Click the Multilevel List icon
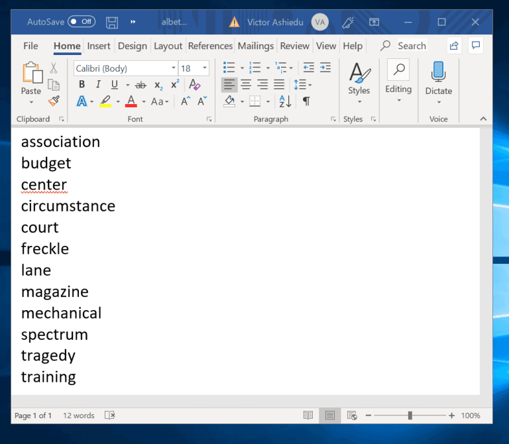Viewport: 509px width, 444px height. coord(281,68)
